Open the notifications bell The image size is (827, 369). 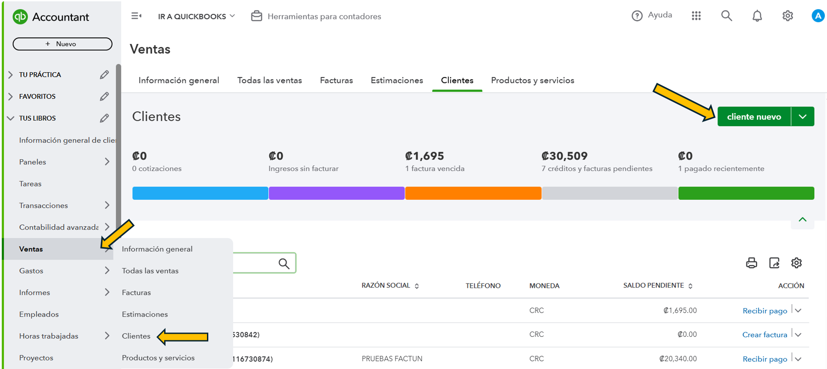757,16
